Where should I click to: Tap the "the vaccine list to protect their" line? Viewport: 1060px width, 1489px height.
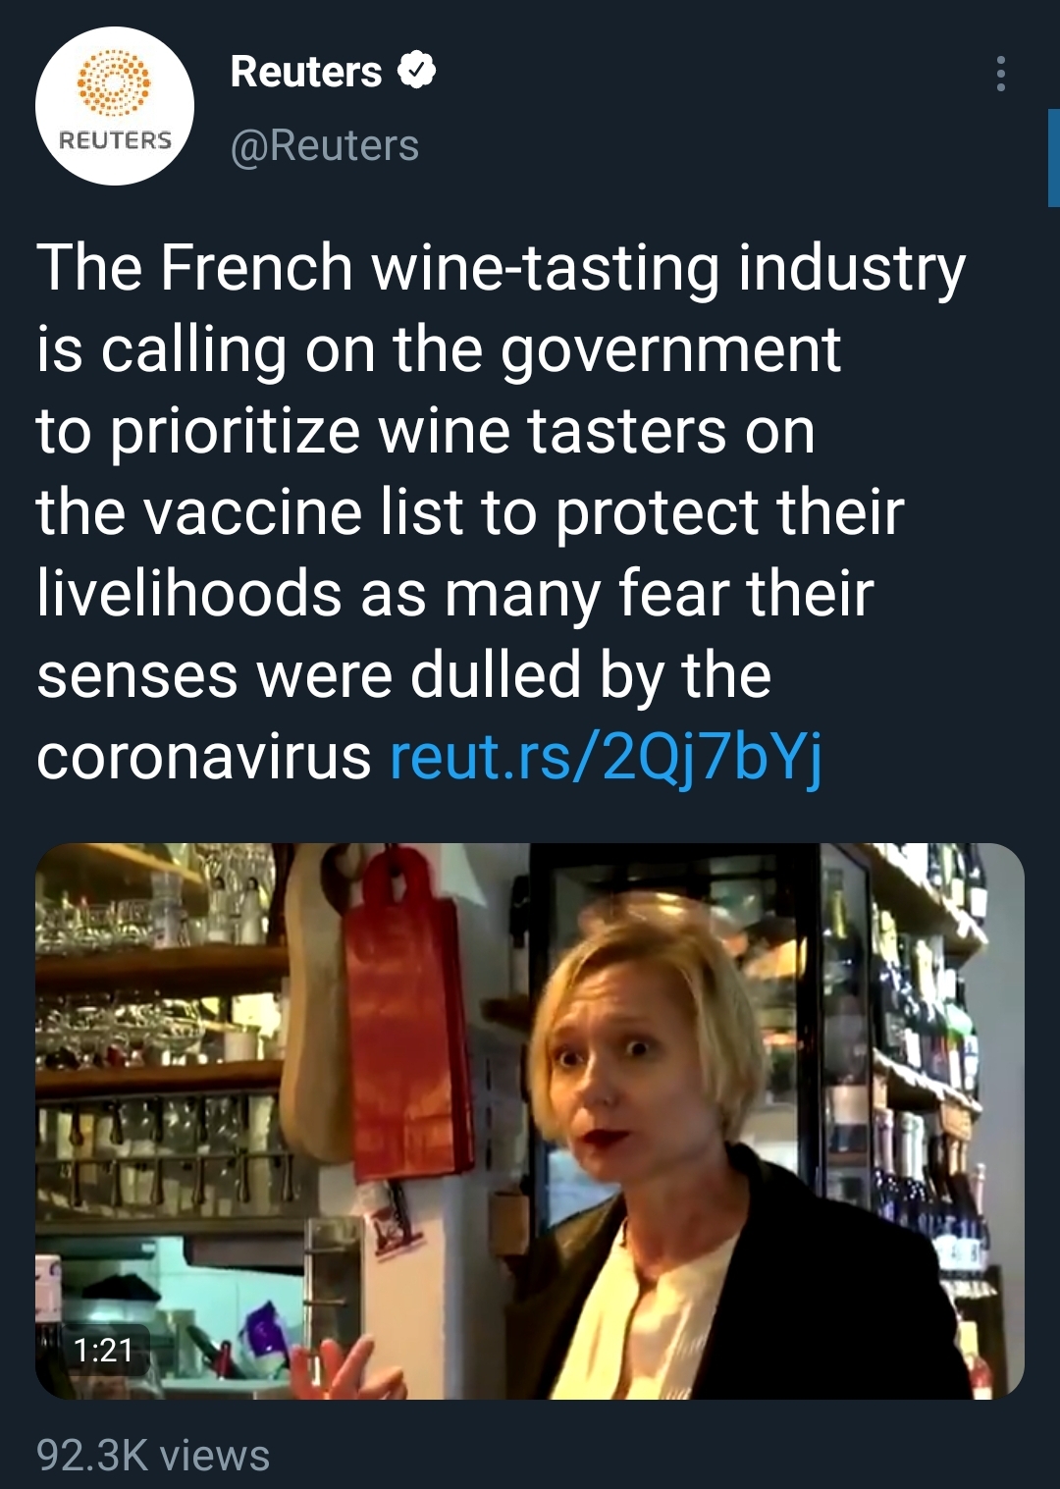(469, 512)
